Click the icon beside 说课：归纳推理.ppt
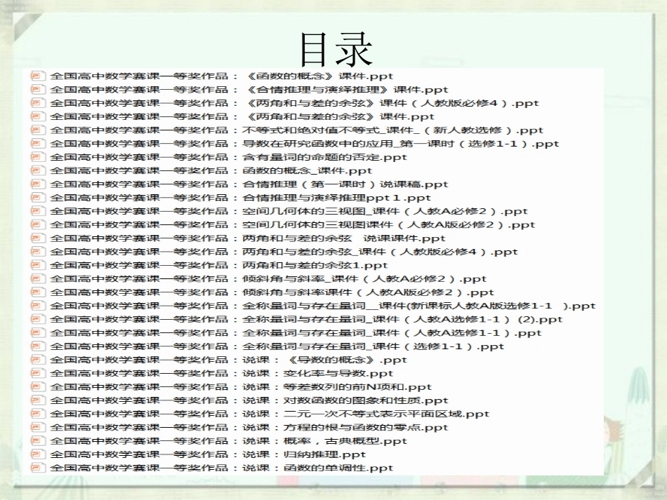The height and width of the screenshot is (500, 667). point(37,454)
